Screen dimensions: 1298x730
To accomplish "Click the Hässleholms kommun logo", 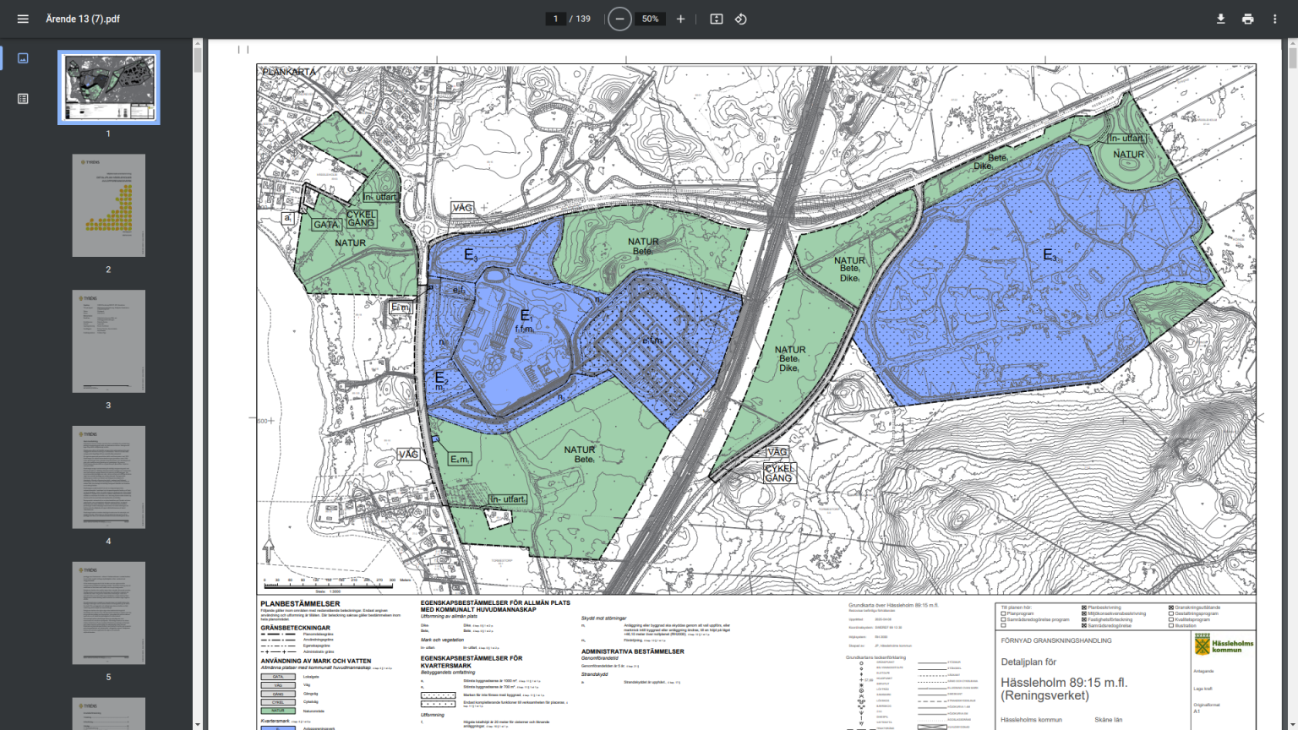I will pos(1223,646).
